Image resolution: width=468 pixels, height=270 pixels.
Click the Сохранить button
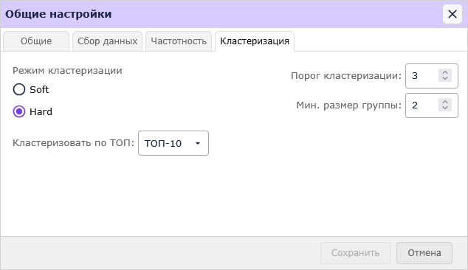click(x=356, y=253)
